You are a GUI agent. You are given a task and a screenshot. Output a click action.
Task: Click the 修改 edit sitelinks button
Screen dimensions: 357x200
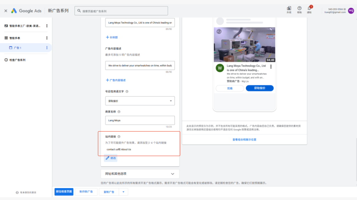click(111, 158)
